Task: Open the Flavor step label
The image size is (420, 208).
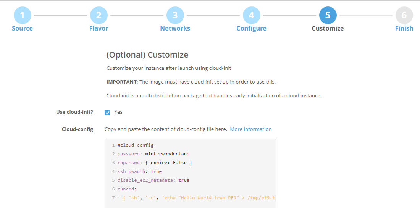Action: point(99,28)
